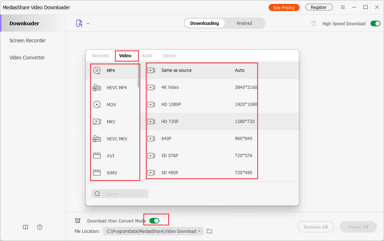Click the format list scrollbar
This screenshot has width=384, height=241.
point(139,75)
